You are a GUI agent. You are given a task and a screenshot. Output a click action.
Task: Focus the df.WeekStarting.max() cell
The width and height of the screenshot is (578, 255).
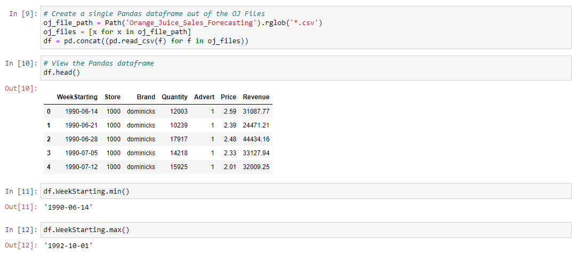(x=306, y=229)
